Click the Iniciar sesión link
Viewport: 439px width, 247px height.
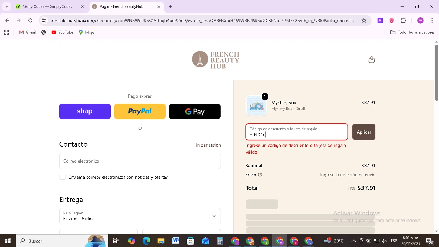[208, 145]
